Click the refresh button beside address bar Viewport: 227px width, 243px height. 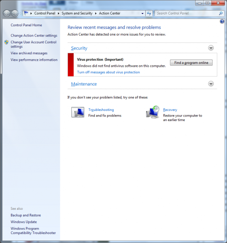pos(149,13)
